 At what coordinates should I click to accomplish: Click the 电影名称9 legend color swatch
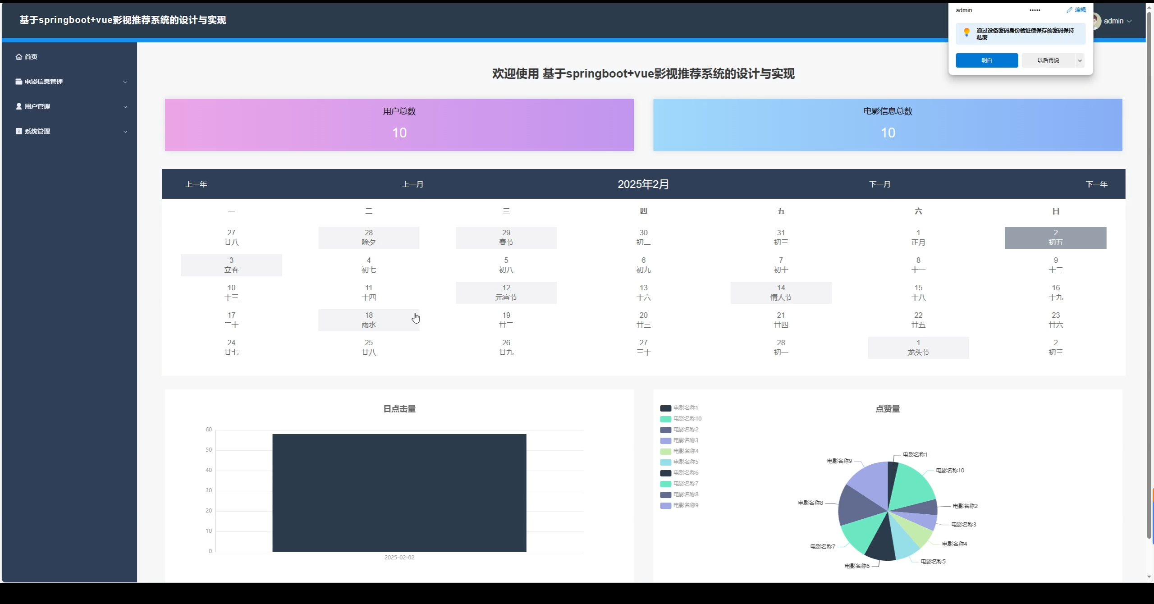pyautogui.click(x=665, y=506)
